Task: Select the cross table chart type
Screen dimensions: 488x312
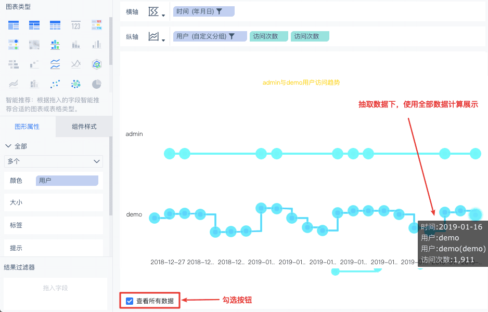Action: click(34, 25)
